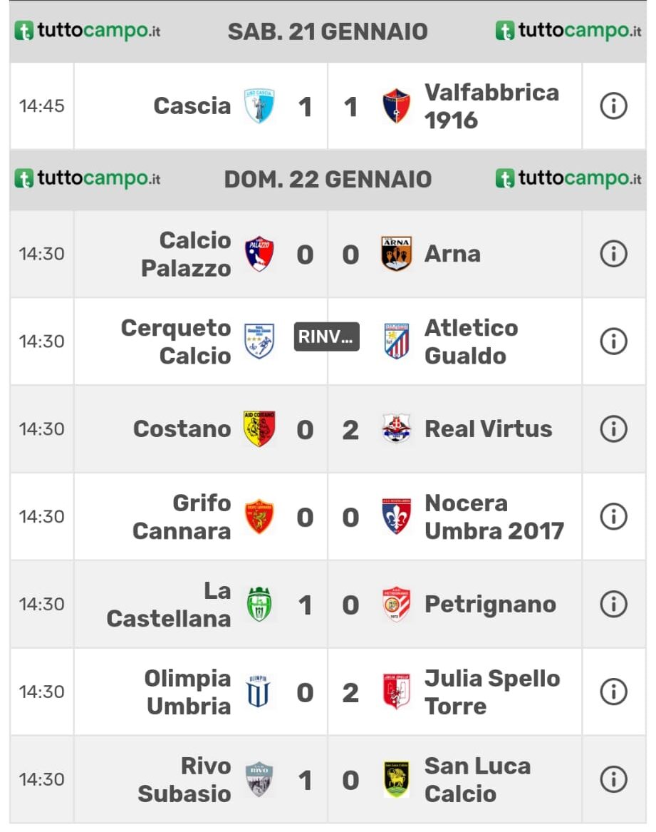Open Nocera Umbra 2017 team page
Image resolution: width=656 pixels, height=832 pixels.
(494, 517)
